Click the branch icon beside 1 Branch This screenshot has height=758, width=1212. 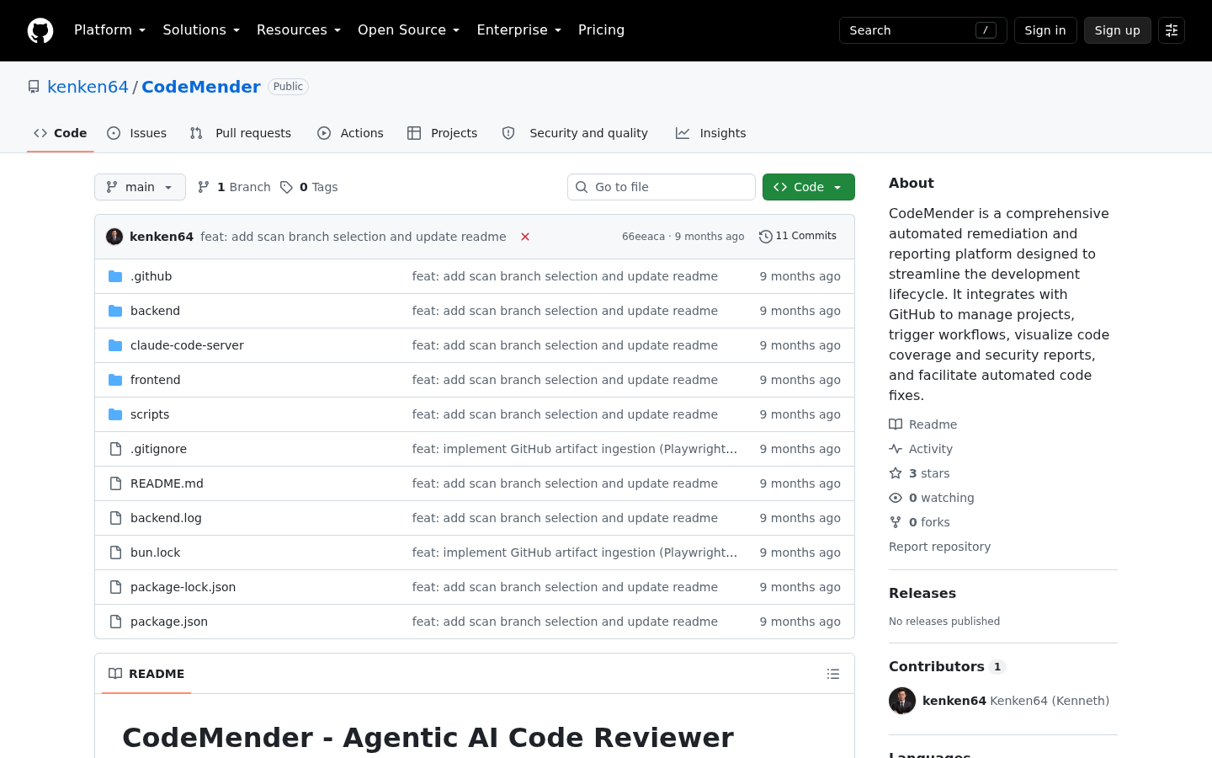pos(204,187)
